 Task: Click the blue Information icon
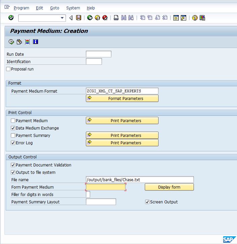pos(35,42)
